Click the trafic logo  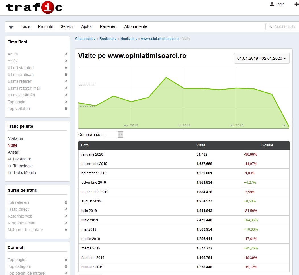[34, 7]
